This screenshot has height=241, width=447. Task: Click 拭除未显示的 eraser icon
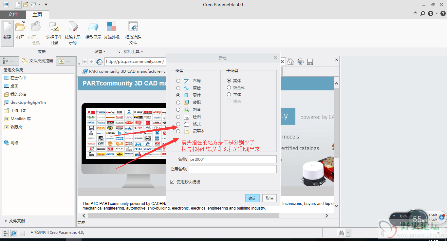73,27
